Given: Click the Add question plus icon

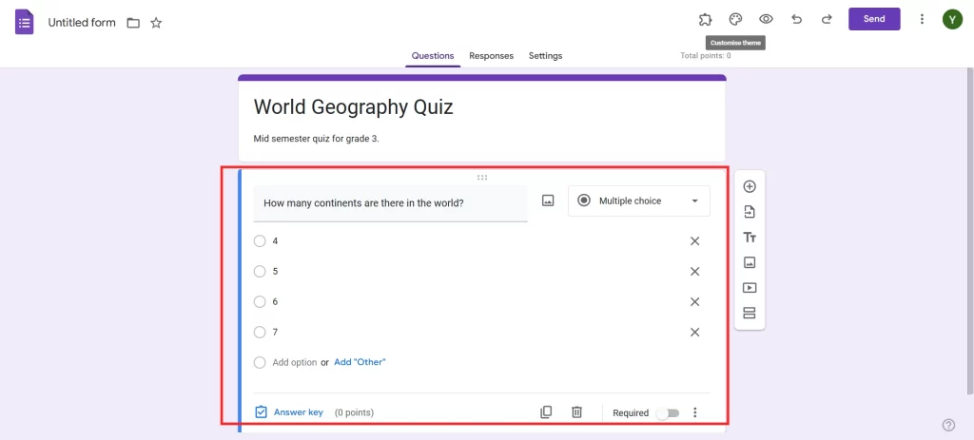Looking at the screenshot, I should pyautogui.click(x=750, y=186).
